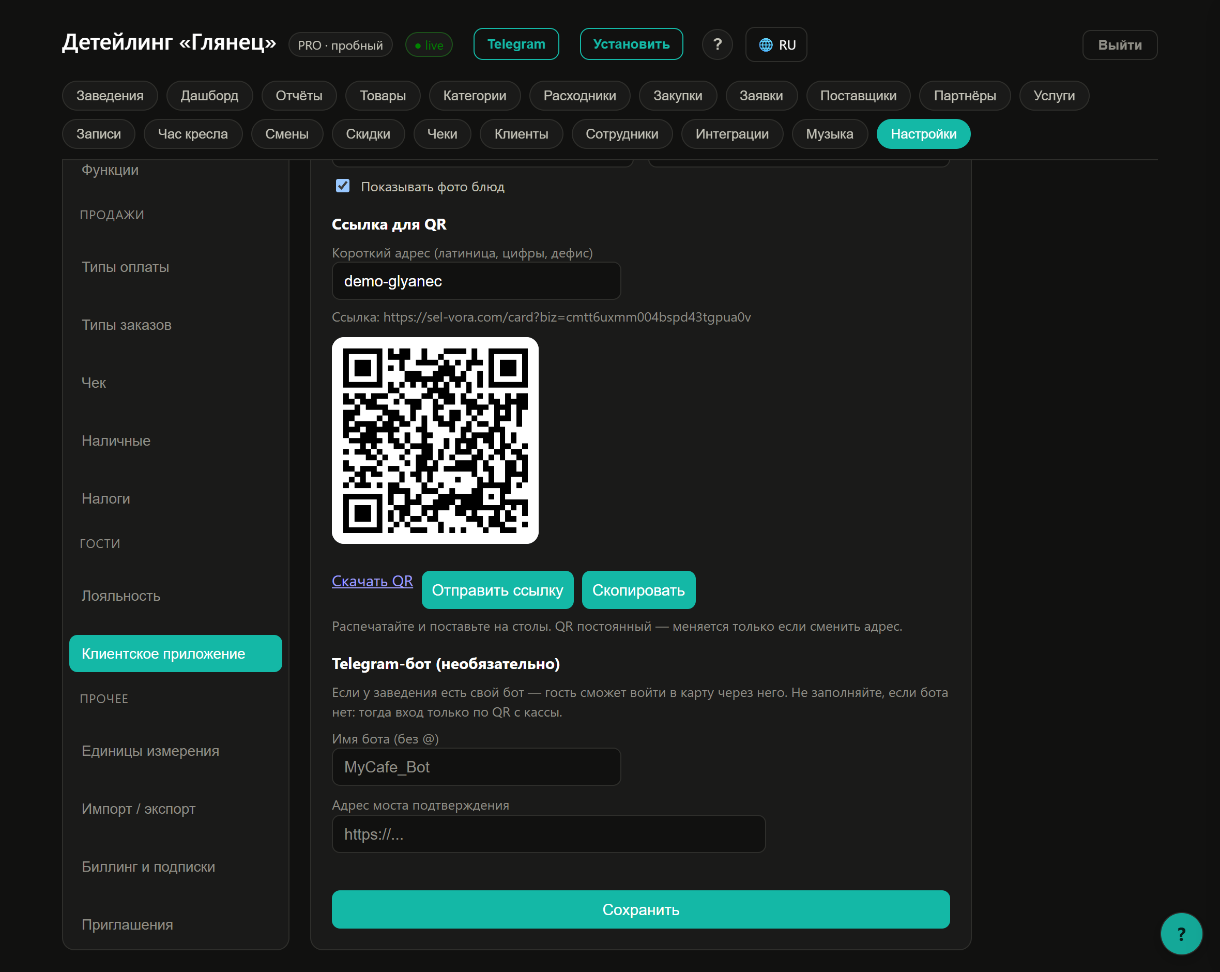Open the RU language selector
Viewport: 1220px width, 972px height.
776,44
